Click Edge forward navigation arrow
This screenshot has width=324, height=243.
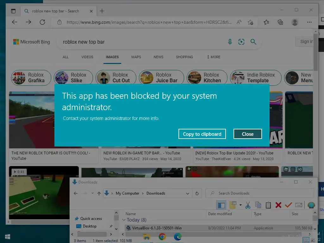pyautogui.click(x=28, y=22)
